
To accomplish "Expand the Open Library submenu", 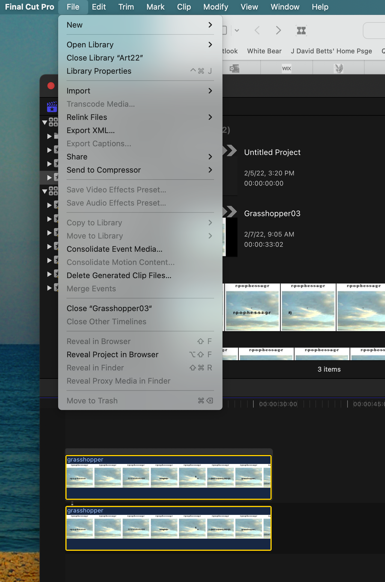I will [x=140, y=45].
